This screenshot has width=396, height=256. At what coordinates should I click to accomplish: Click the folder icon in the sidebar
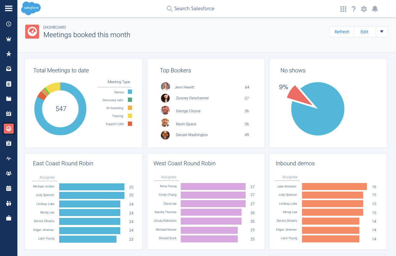coord(9,99)
